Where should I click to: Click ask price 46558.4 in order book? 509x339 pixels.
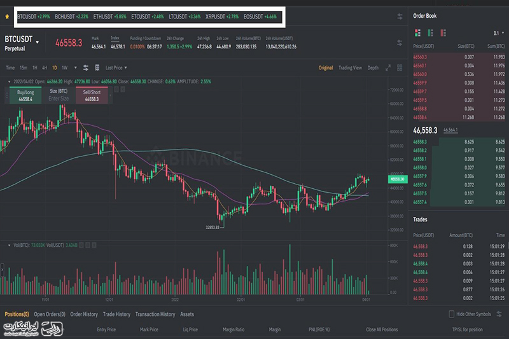tap(420, 117)
